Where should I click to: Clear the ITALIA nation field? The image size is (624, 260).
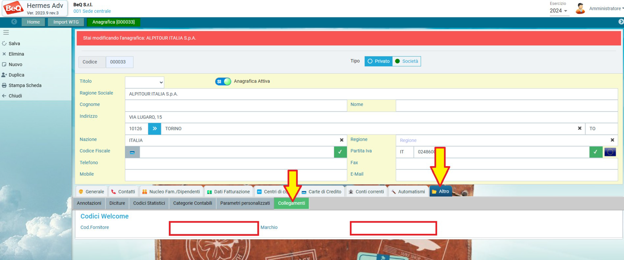pos(341,140)
